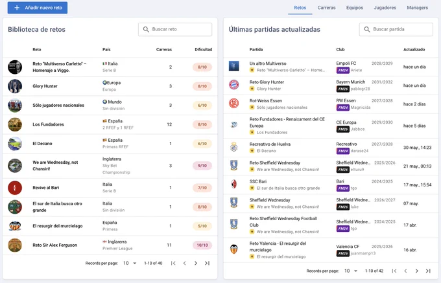The height and width of the screenshot is (283, 441).
Task: Click the magnifier icon in Buscar reto
Action: [x=146, y=29]
